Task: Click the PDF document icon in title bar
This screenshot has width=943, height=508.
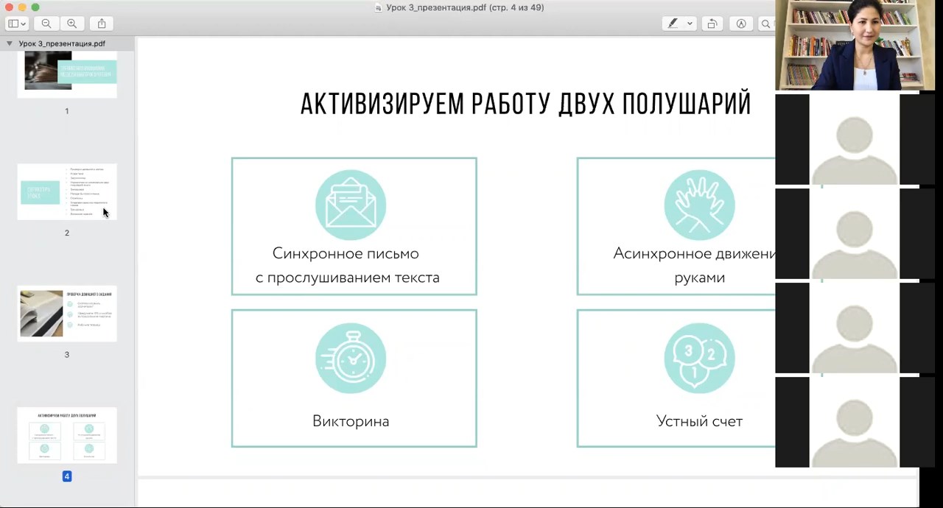Action: (x=378, y=7)
